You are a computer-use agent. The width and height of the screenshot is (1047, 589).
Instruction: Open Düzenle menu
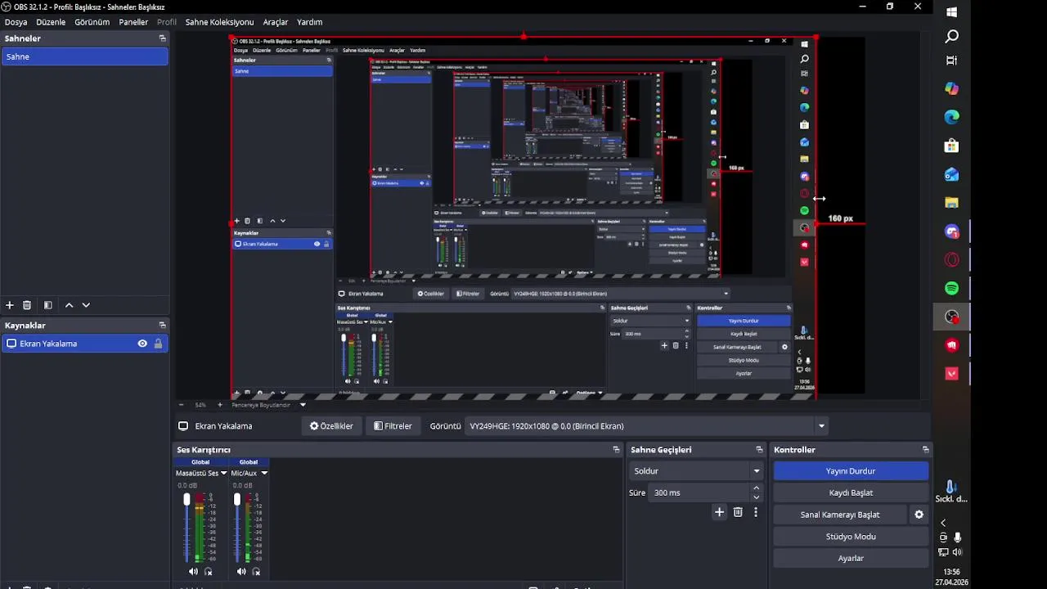click(x=51, y=22)
